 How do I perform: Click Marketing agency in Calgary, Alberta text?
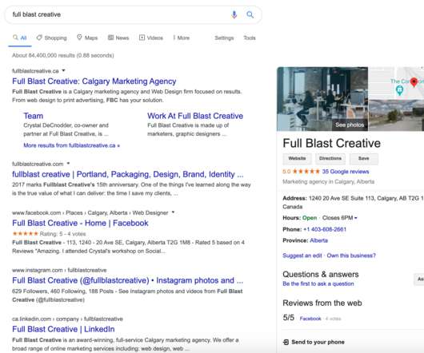(328, 181)
